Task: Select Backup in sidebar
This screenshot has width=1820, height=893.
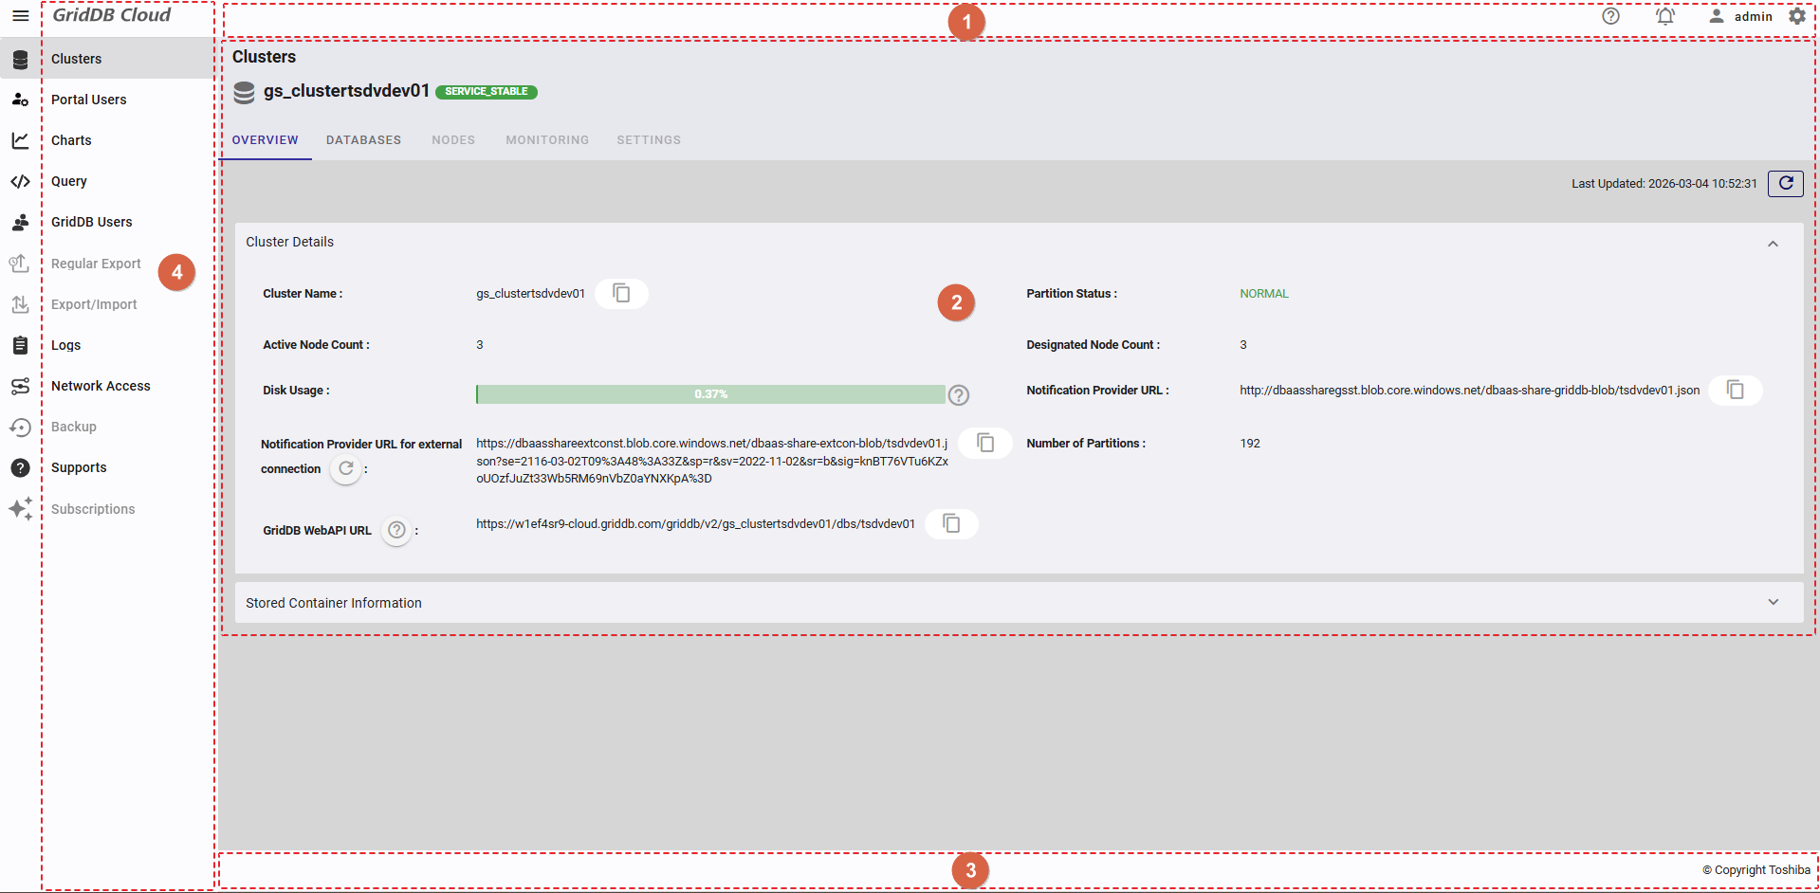Action: point(74,427)
